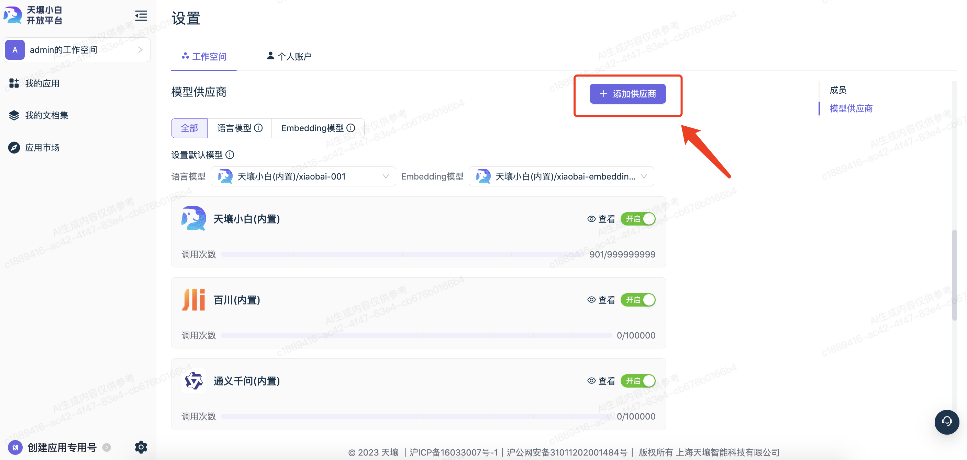Open customer support headset button
Image resolution: width=967 pixels, height=460 pixels.
947,422
